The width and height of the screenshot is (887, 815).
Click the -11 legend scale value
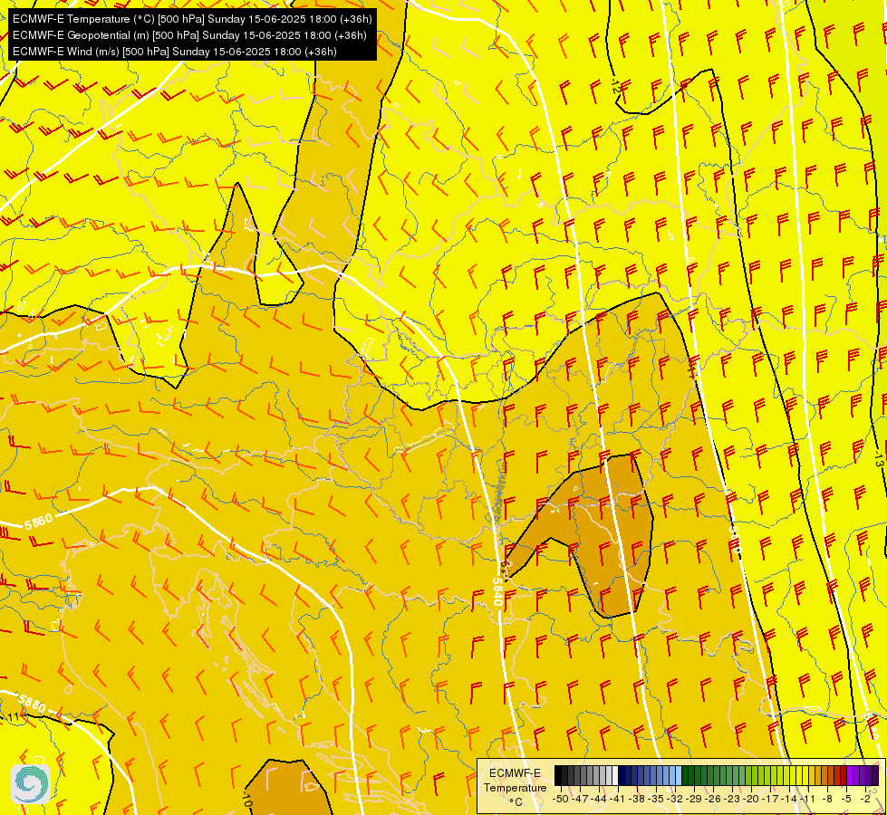tap(807, 799)
